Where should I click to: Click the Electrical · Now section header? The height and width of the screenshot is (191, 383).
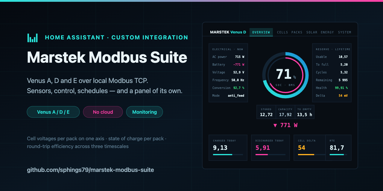tap(228, 49)
